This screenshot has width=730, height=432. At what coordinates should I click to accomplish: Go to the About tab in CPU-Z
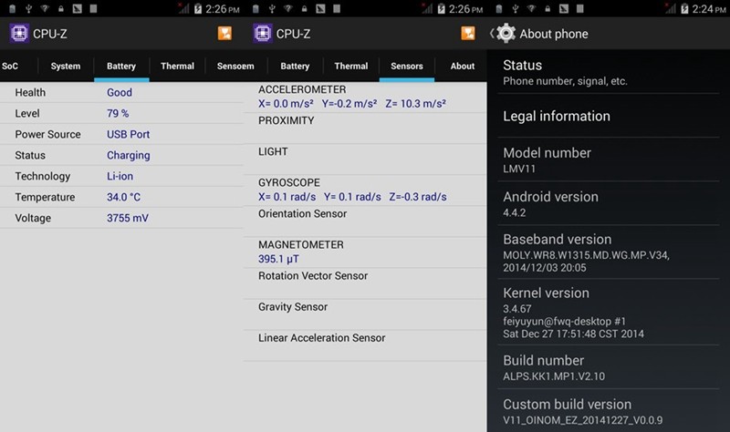463,67
